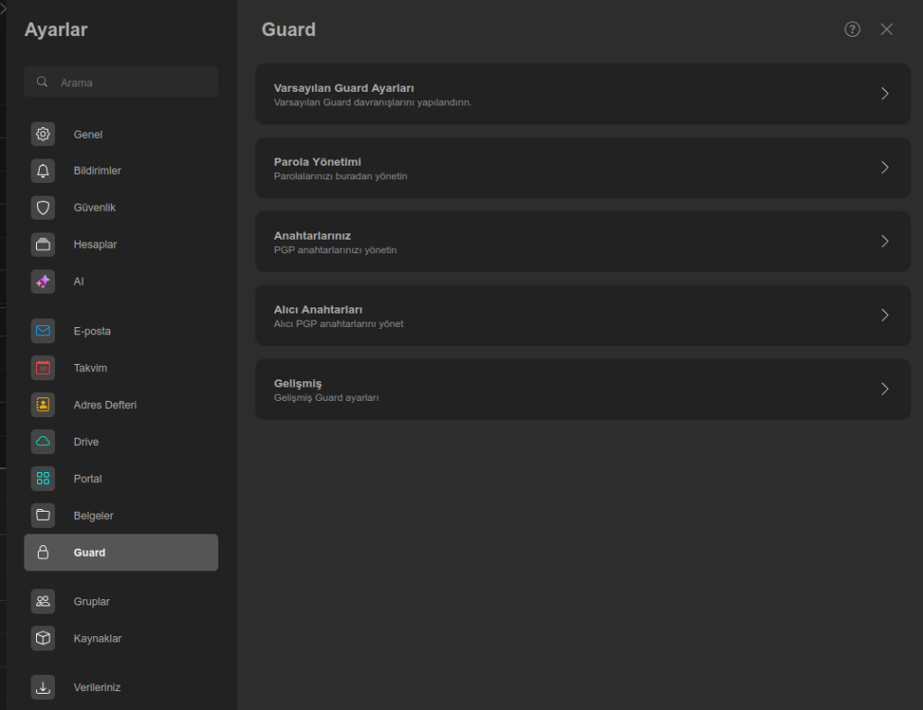The width and height of the screenshot is (923, 710).
Task: Expand the Gelişmiş section chevron
Action: click(x=884, y=389)
